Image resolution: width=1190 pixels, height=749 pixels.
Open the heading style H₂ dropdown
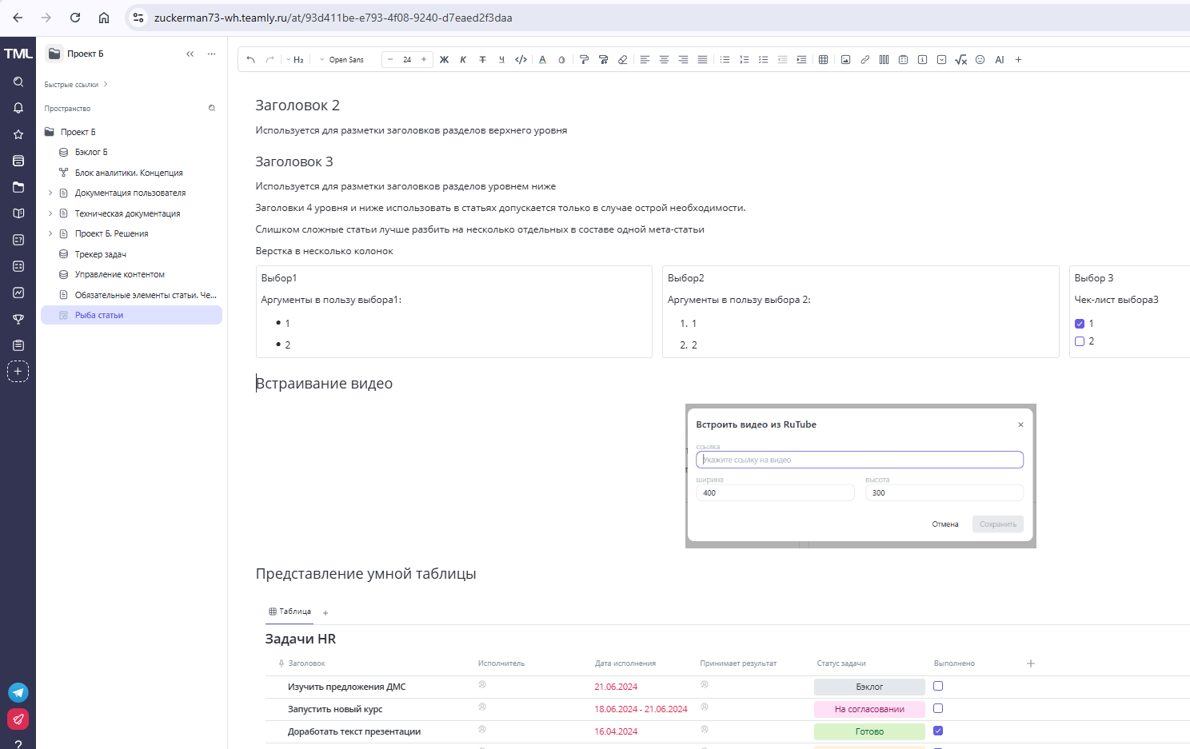pyautogui.click(x=297, y=59)
